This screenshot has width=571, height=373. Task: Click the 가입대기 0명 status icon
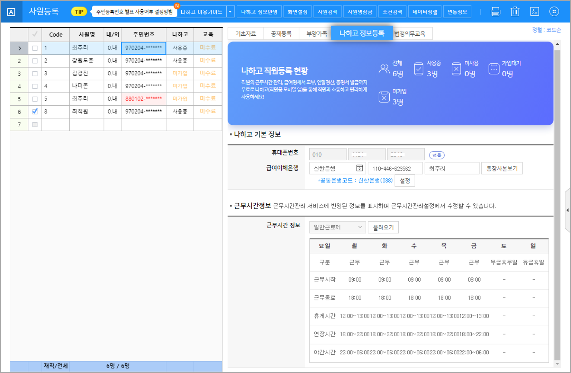[x=494, y=69]
